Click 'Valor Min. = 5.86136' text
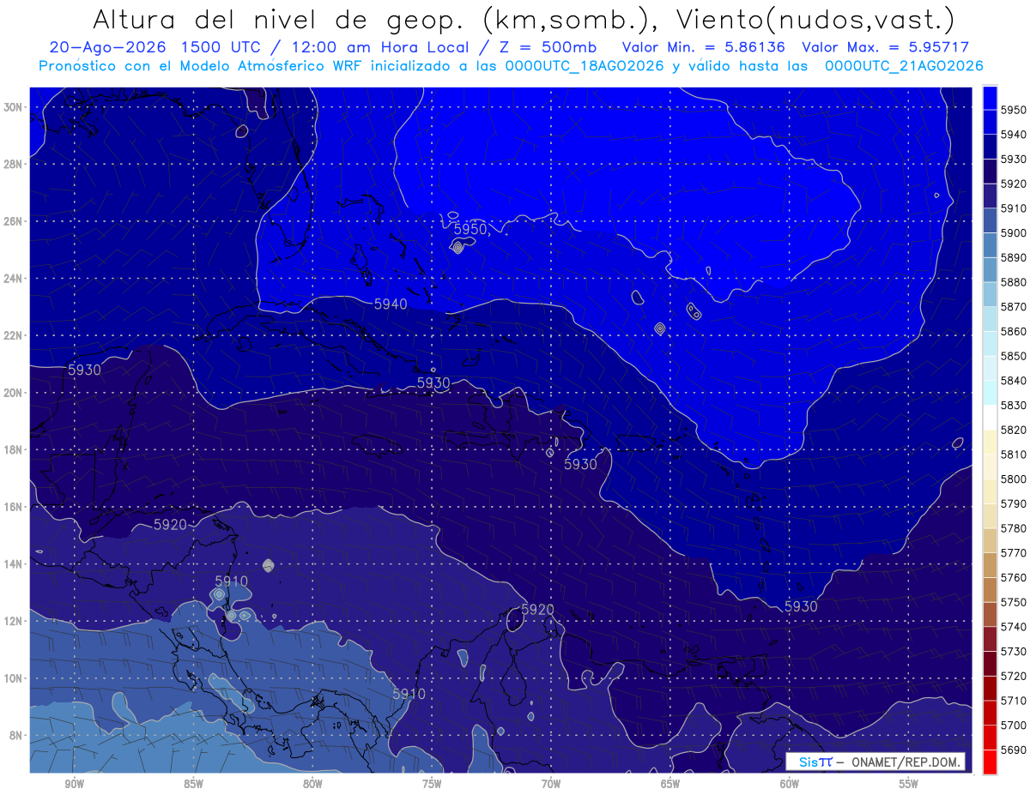The width and height of the screenshot is (1030, 795). pyautogui.click(x=703, y=47)
